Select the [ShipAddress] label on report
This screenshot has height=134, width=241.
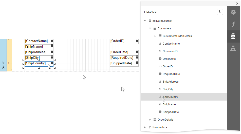coord(36,52)
